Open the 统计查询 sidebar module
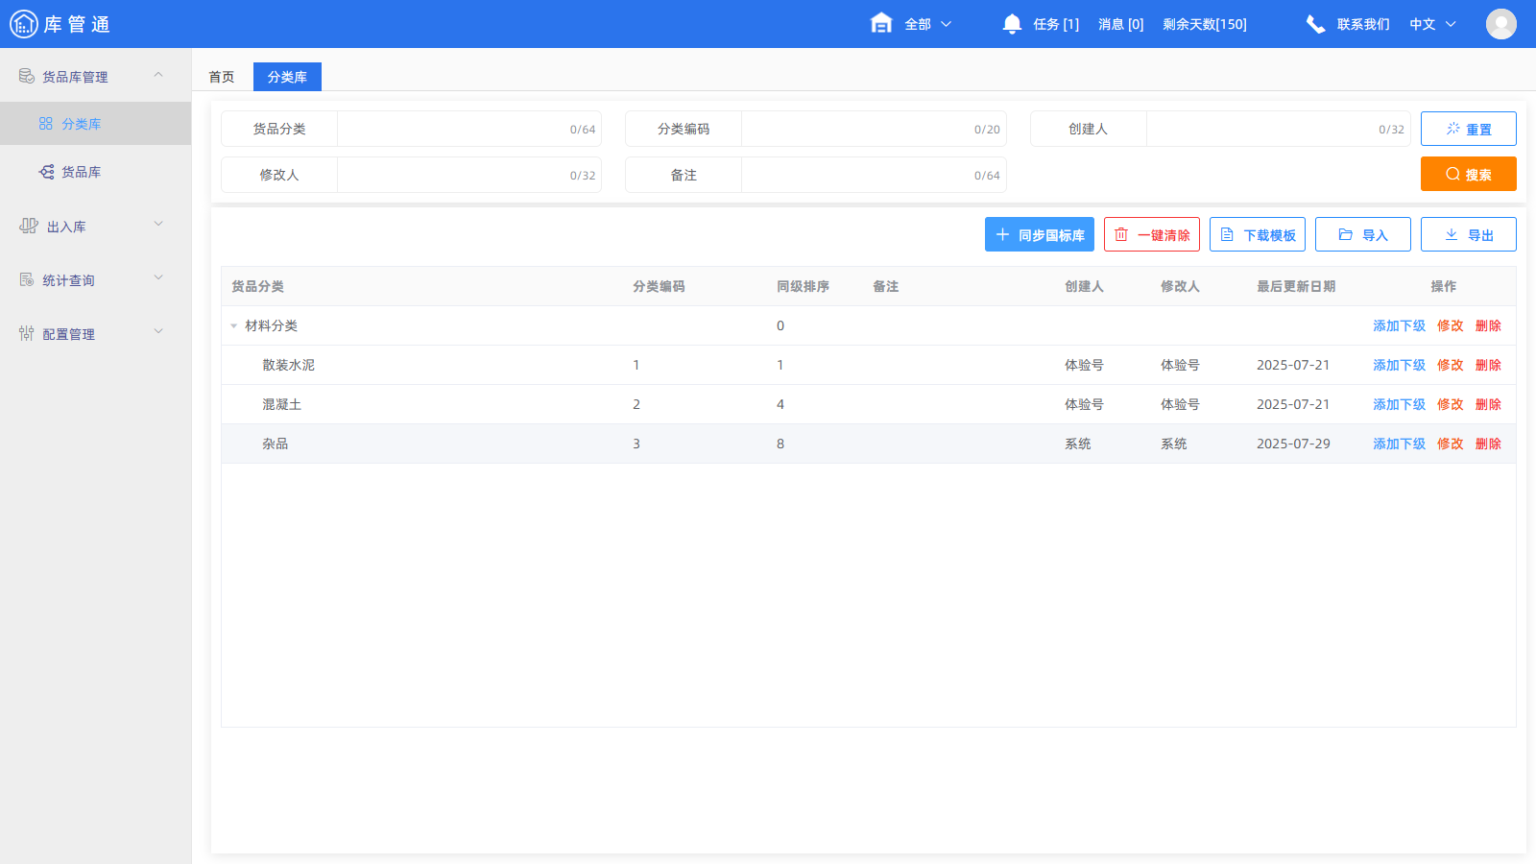 (69, 279)
